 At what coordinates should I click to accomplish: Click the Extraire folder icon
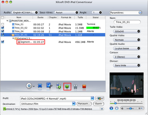coord(16,39)
